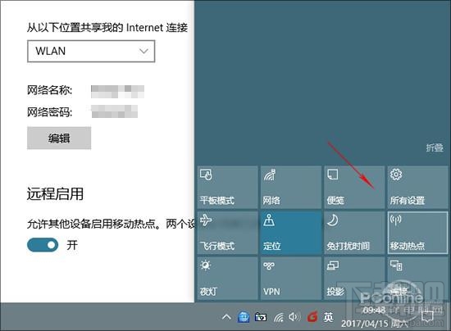This screenshot has width=451, height=331.
Task: Toggle the 定位 location tile
Action: tap(291, 233)
